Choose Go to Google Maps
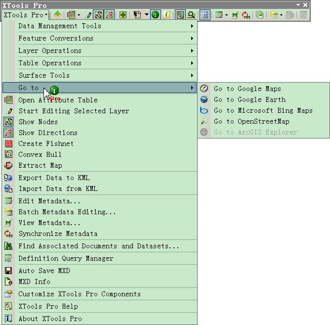330x325 pixels. (x=264, y=89)
